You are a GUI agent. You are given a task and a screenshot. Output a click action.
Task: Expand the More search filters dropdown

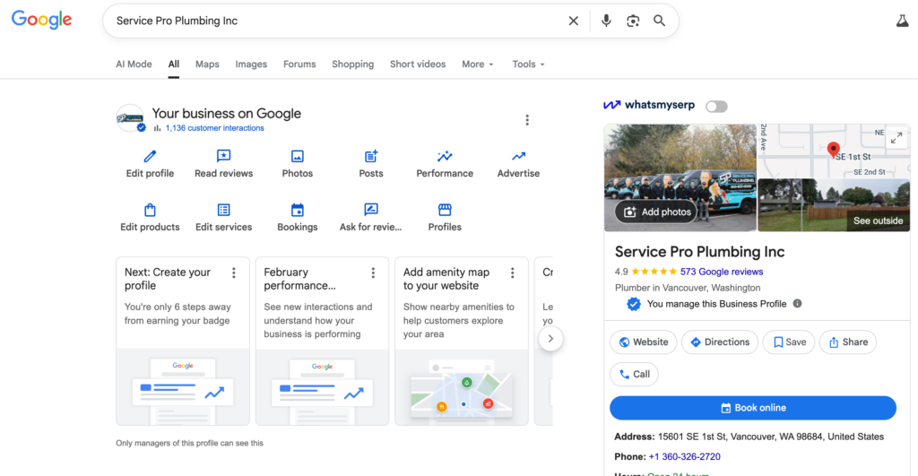478,65
